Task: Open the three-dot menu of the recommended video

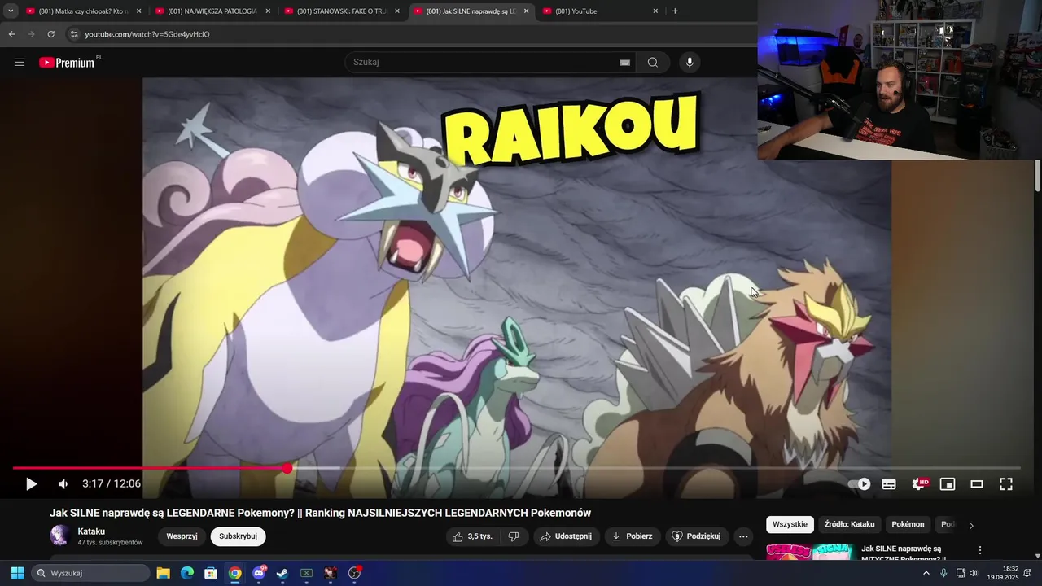Action: coord(980,551)
